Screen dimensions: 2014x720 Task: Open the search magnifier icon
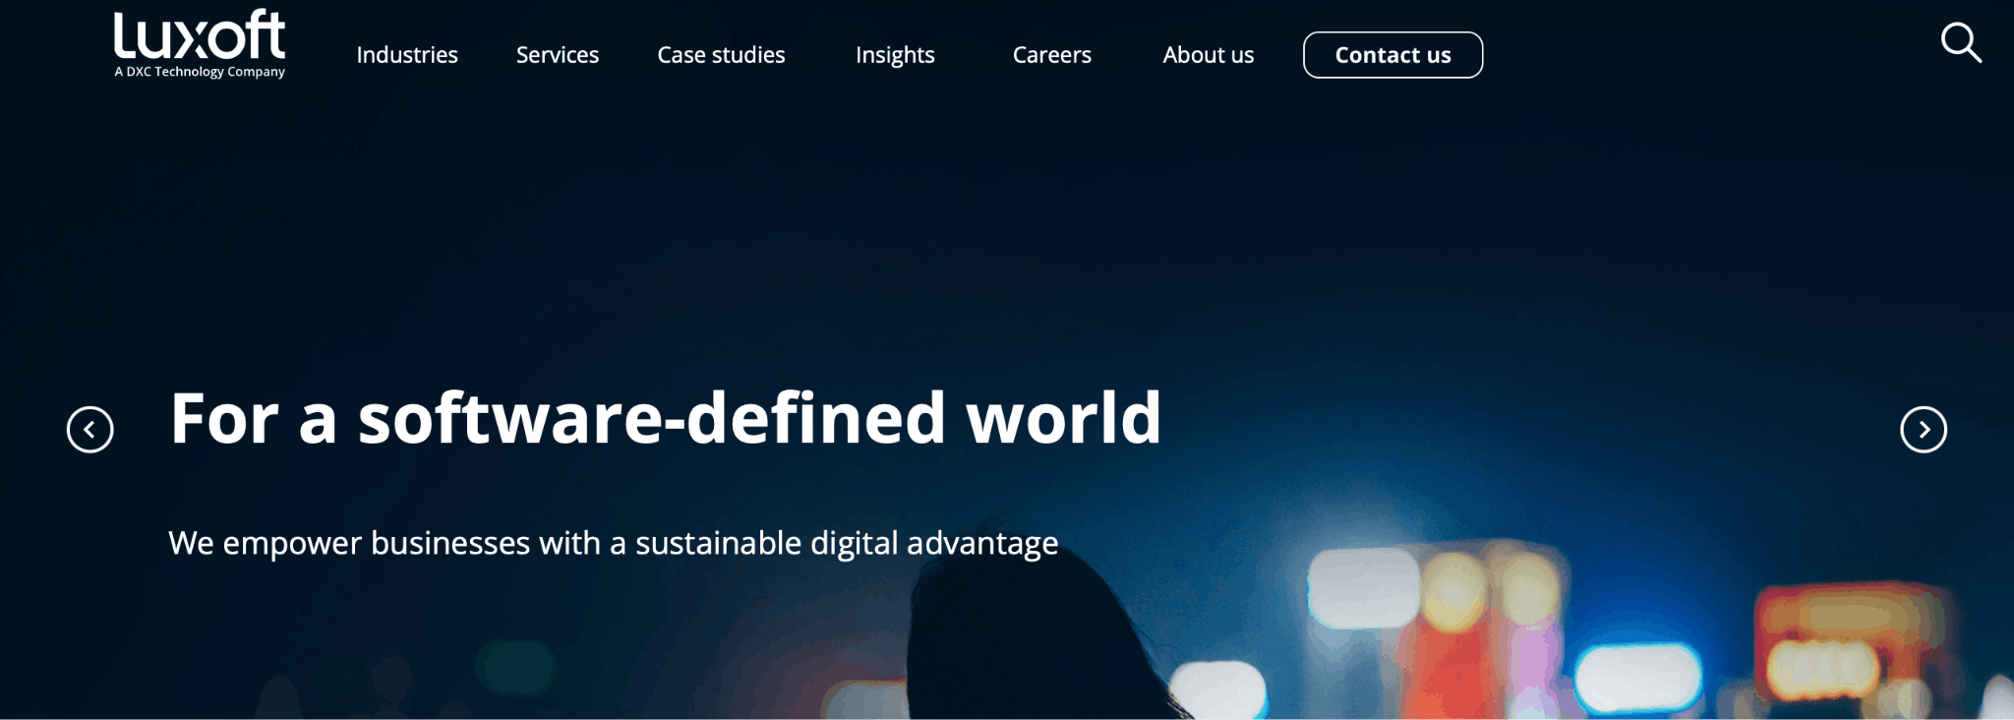point(1961,43)
